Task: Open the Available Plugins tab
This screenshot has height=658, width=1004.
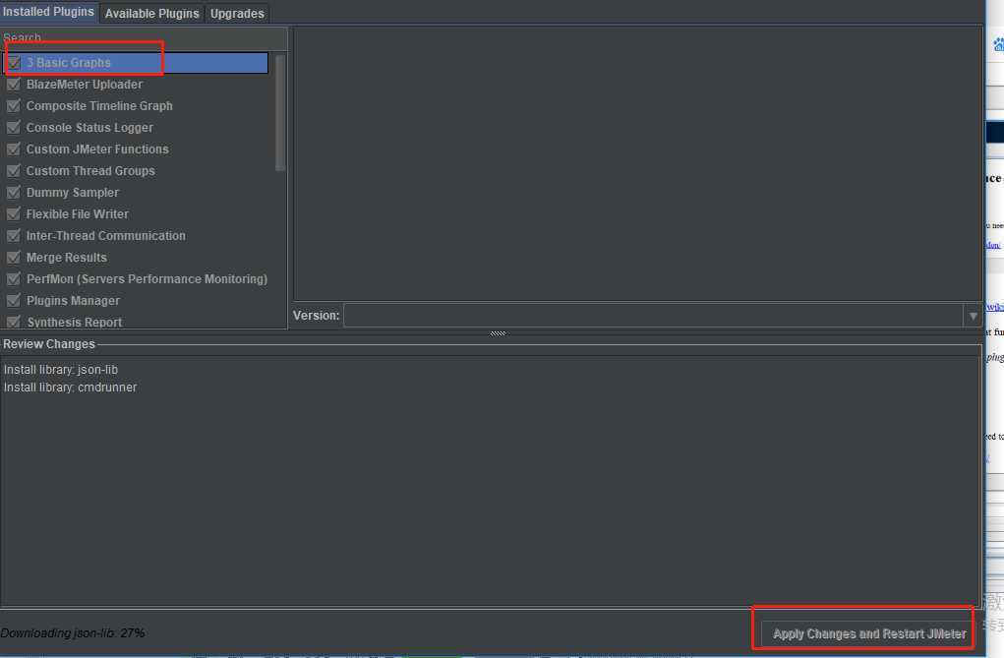Action: tap(151, 14)
